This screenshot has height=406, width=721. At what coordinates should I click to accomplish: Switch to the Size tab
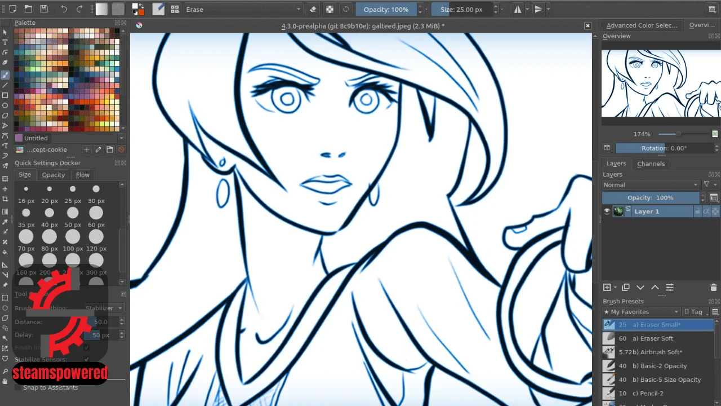tap(25, 175)
